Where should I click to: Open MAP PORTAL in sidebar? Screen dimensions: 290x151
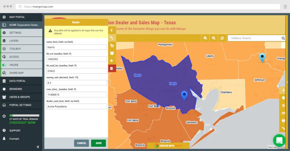pyautogui.click(x=21, y=17)
